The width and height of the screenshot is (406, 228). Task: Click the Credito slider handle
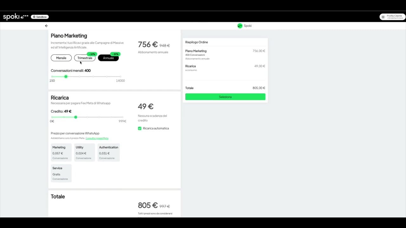(75, 117)
